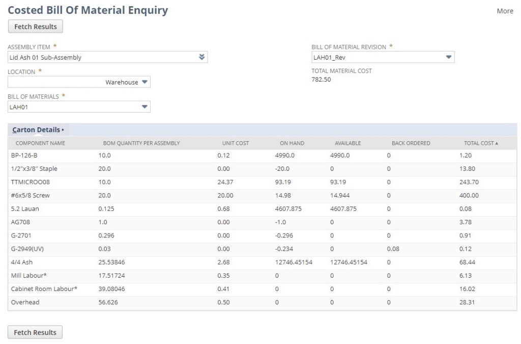Open the Location Warehouse dropdown

coord(144,82)
